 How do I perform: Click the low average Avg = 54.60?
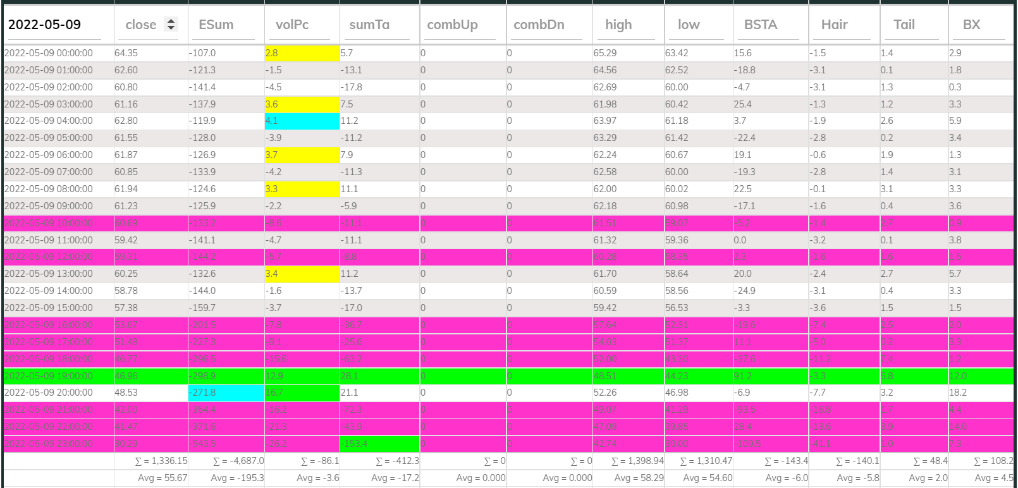click(x=708, y=478)
